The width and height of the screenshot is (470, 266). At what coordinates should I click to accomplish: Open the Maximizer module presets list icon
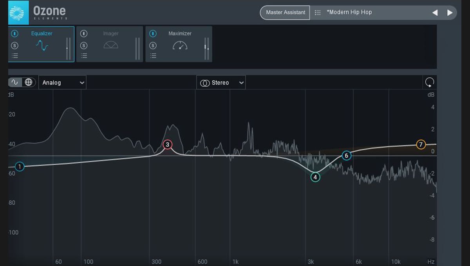click(153, 56)
